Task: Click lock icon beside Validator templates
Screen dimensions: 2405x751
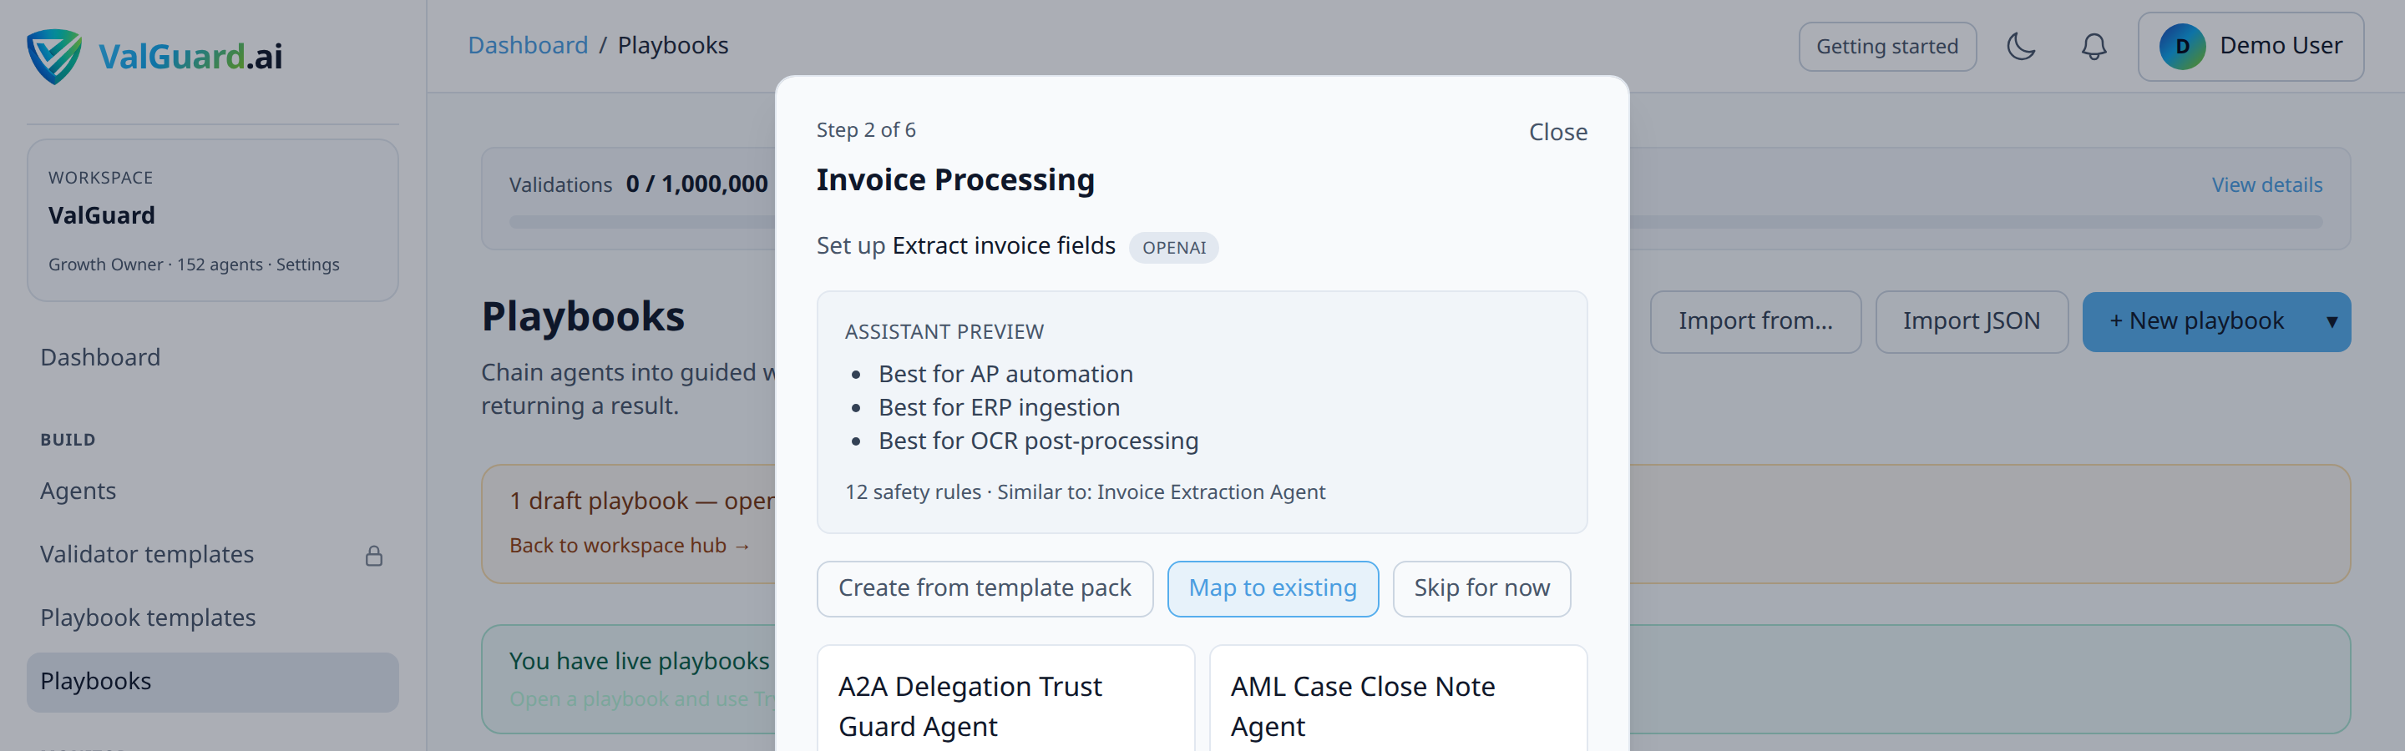Action: [x=373, y=556]
